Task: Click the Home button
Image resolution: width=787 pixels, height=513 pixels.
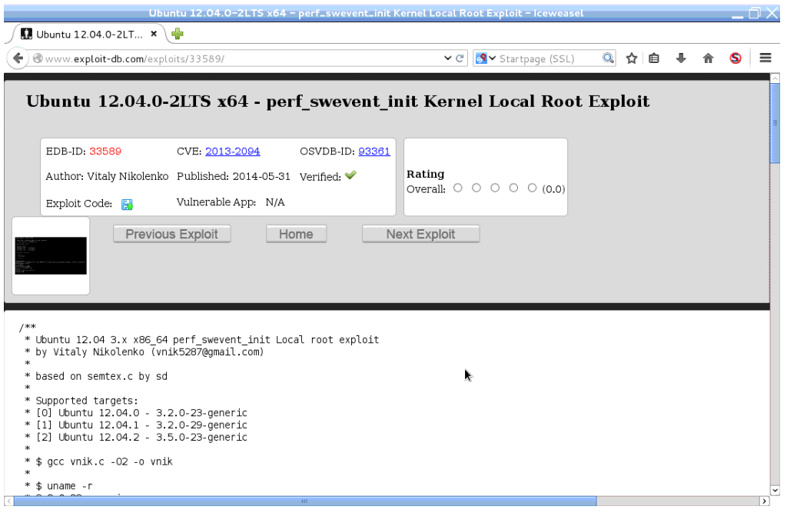Action: click(x=296, y=234)
